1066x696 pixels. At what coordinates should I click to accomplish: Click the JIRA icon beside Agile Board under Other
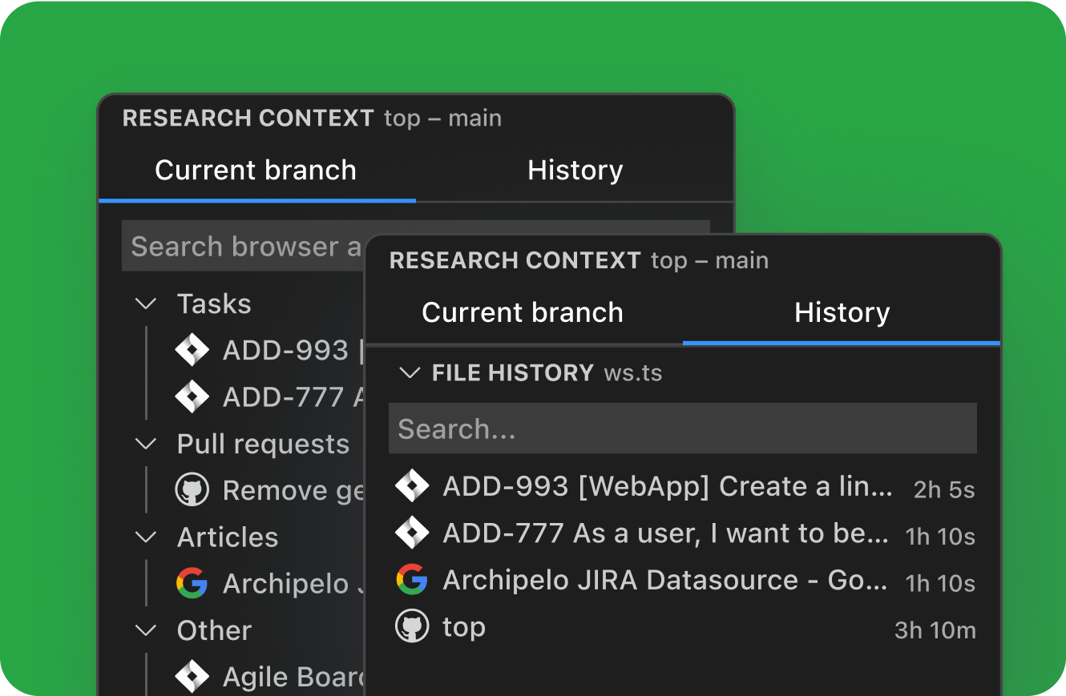192,677
